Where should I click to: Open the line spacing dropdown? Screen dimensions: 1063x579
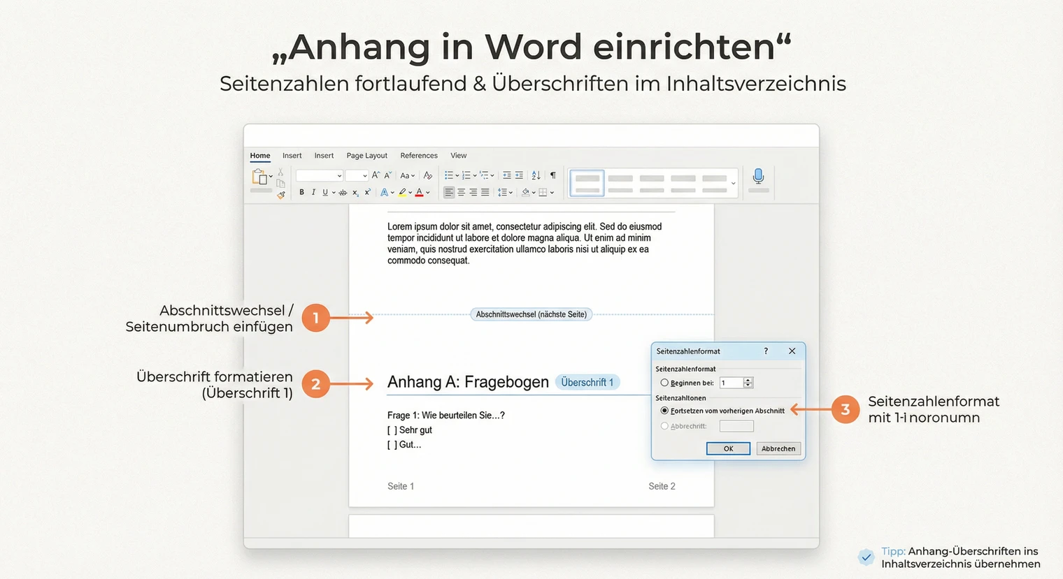506,192
